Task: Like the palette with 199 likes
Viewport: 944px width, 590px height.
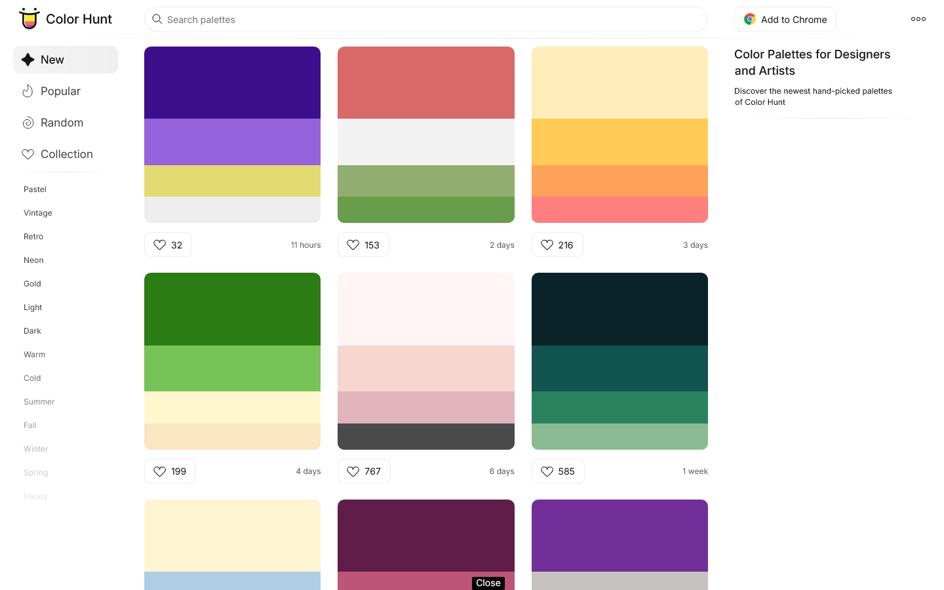Action: (170, 471)
